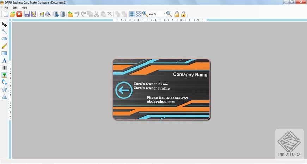Open an existing file from folder
The width and height of the screenshot is (307, 164).
(x=13, y=14)
